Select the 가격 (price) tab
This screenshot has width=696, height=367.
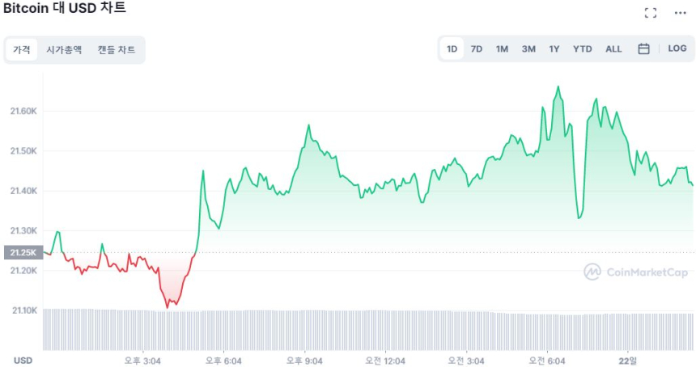[x=21, y=50]
